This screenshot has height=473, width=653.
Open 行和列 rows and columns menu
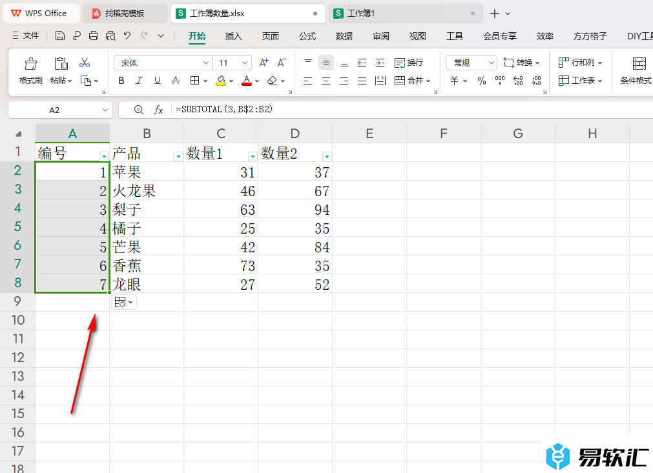(x=580, y=63)
